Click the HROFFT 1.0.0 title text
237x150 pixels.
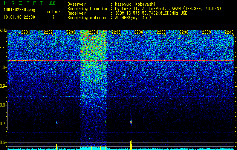coord(30,3)
